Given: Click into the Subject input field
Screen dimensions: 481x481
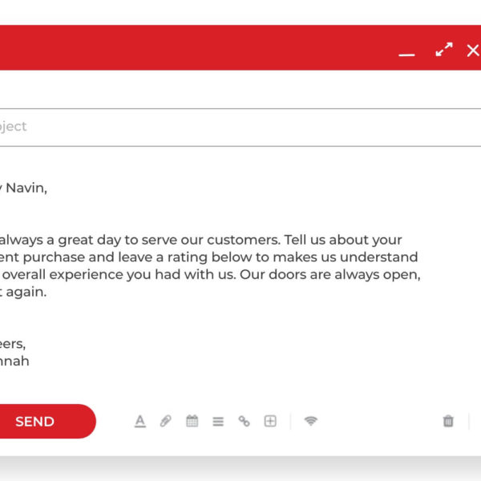Looking at the screenshot, I should (240, 127).
